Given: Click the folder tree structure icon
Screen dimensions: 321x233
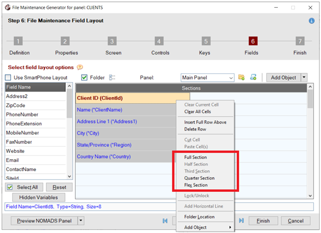Looking at the screenshot, I should pyautogui.click(x=112, y=77).
